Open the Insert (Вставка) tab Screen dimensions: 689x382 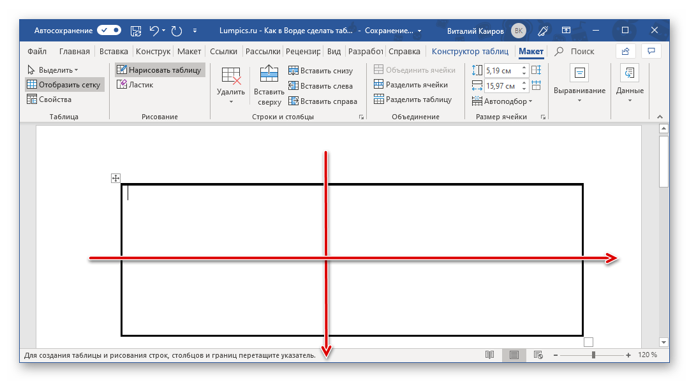click(x=113, y=52)
